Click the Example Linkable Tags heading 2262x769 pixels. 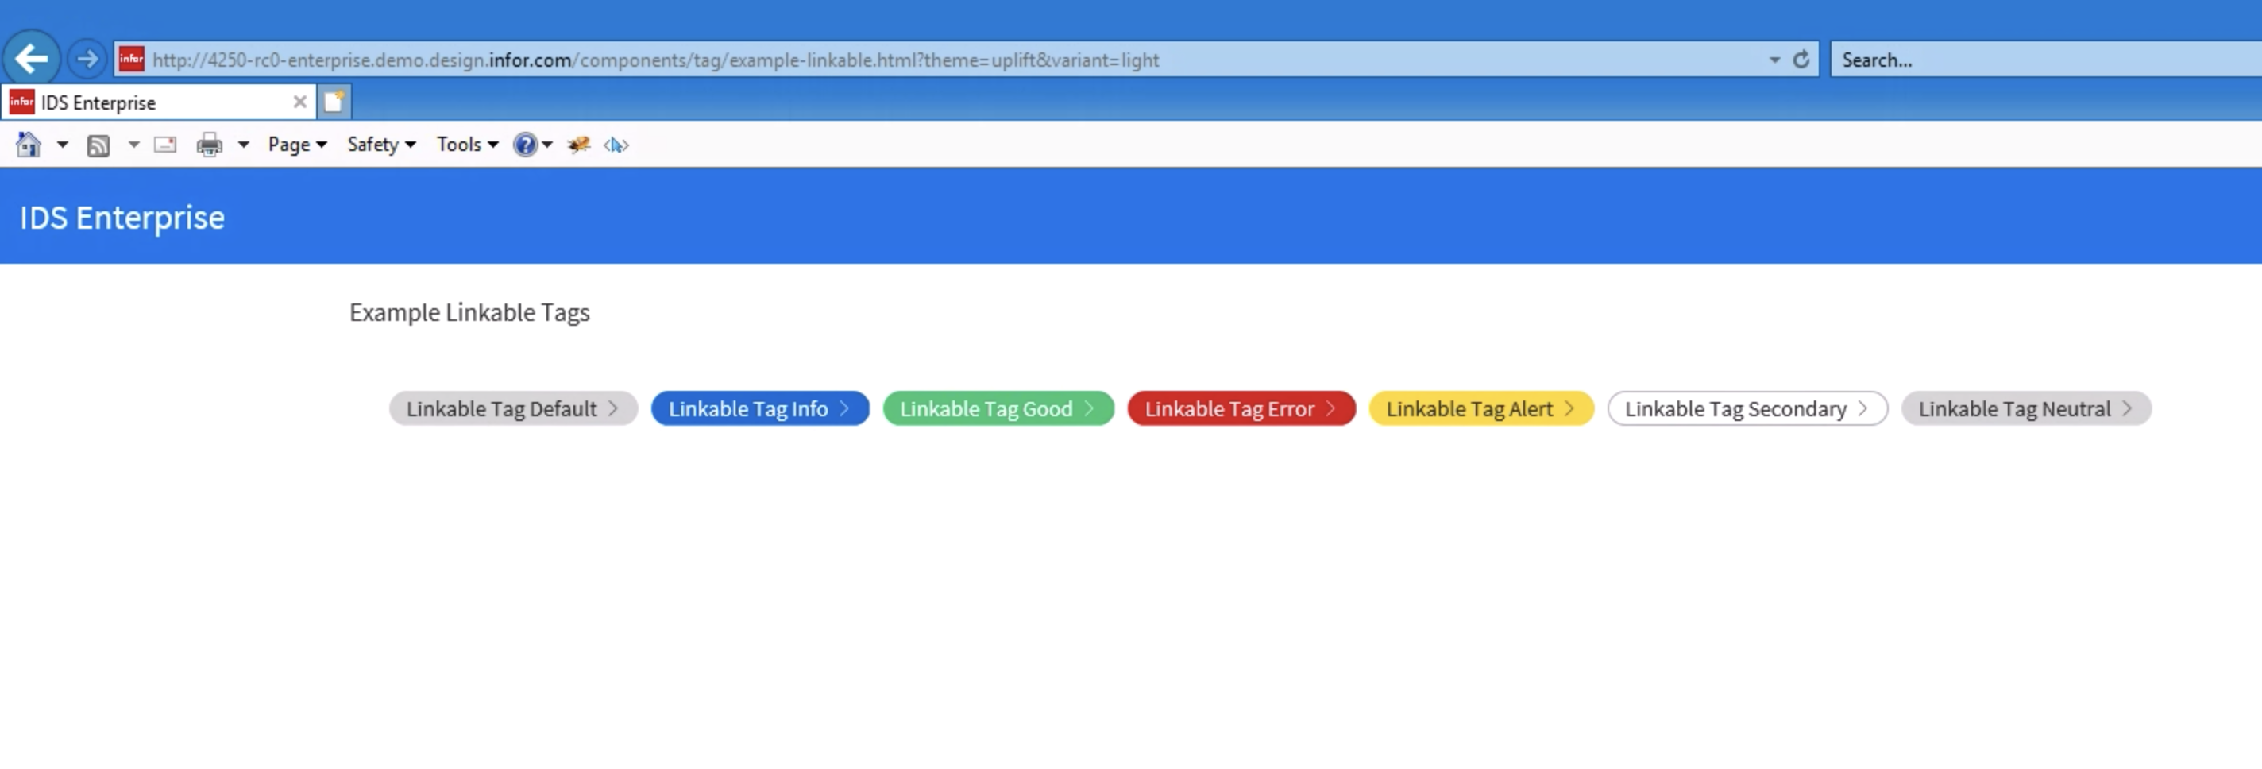click(x=469, y=312)
